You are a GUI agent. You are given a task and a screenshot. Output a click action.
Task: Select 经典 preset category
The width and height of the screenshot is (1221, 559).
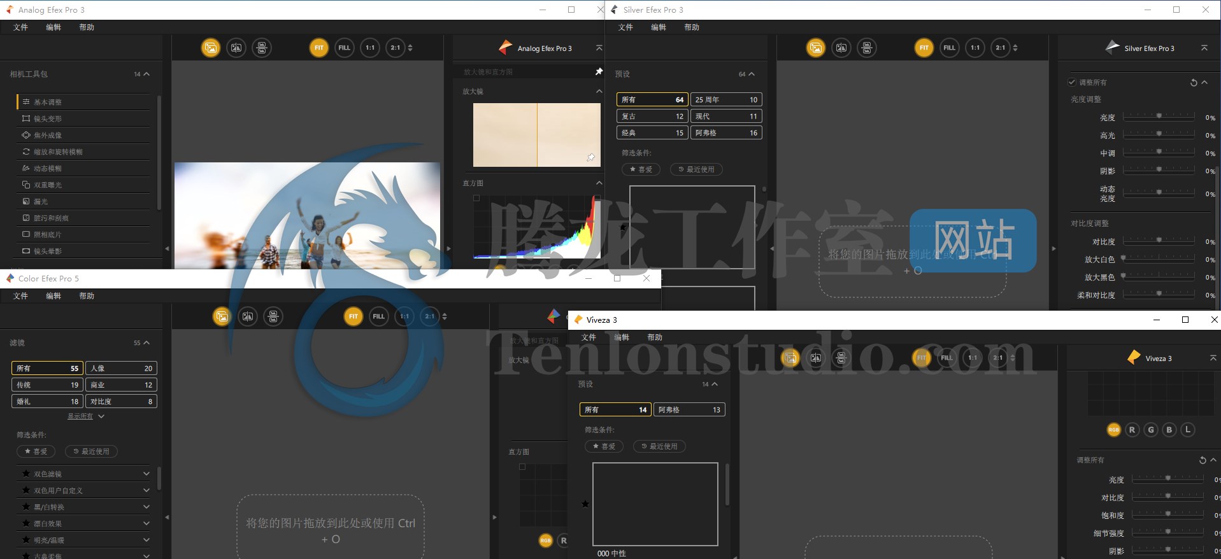coord(652,133)
